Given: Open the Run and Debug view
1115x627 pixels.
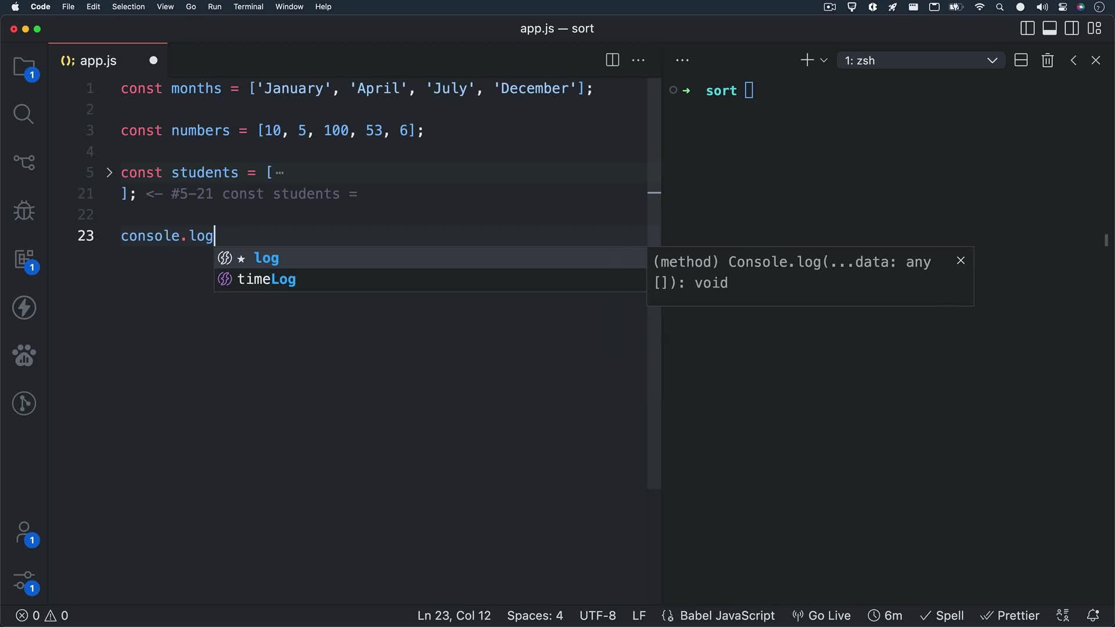Looking at the screenshot, I should (x=24, y=210).
